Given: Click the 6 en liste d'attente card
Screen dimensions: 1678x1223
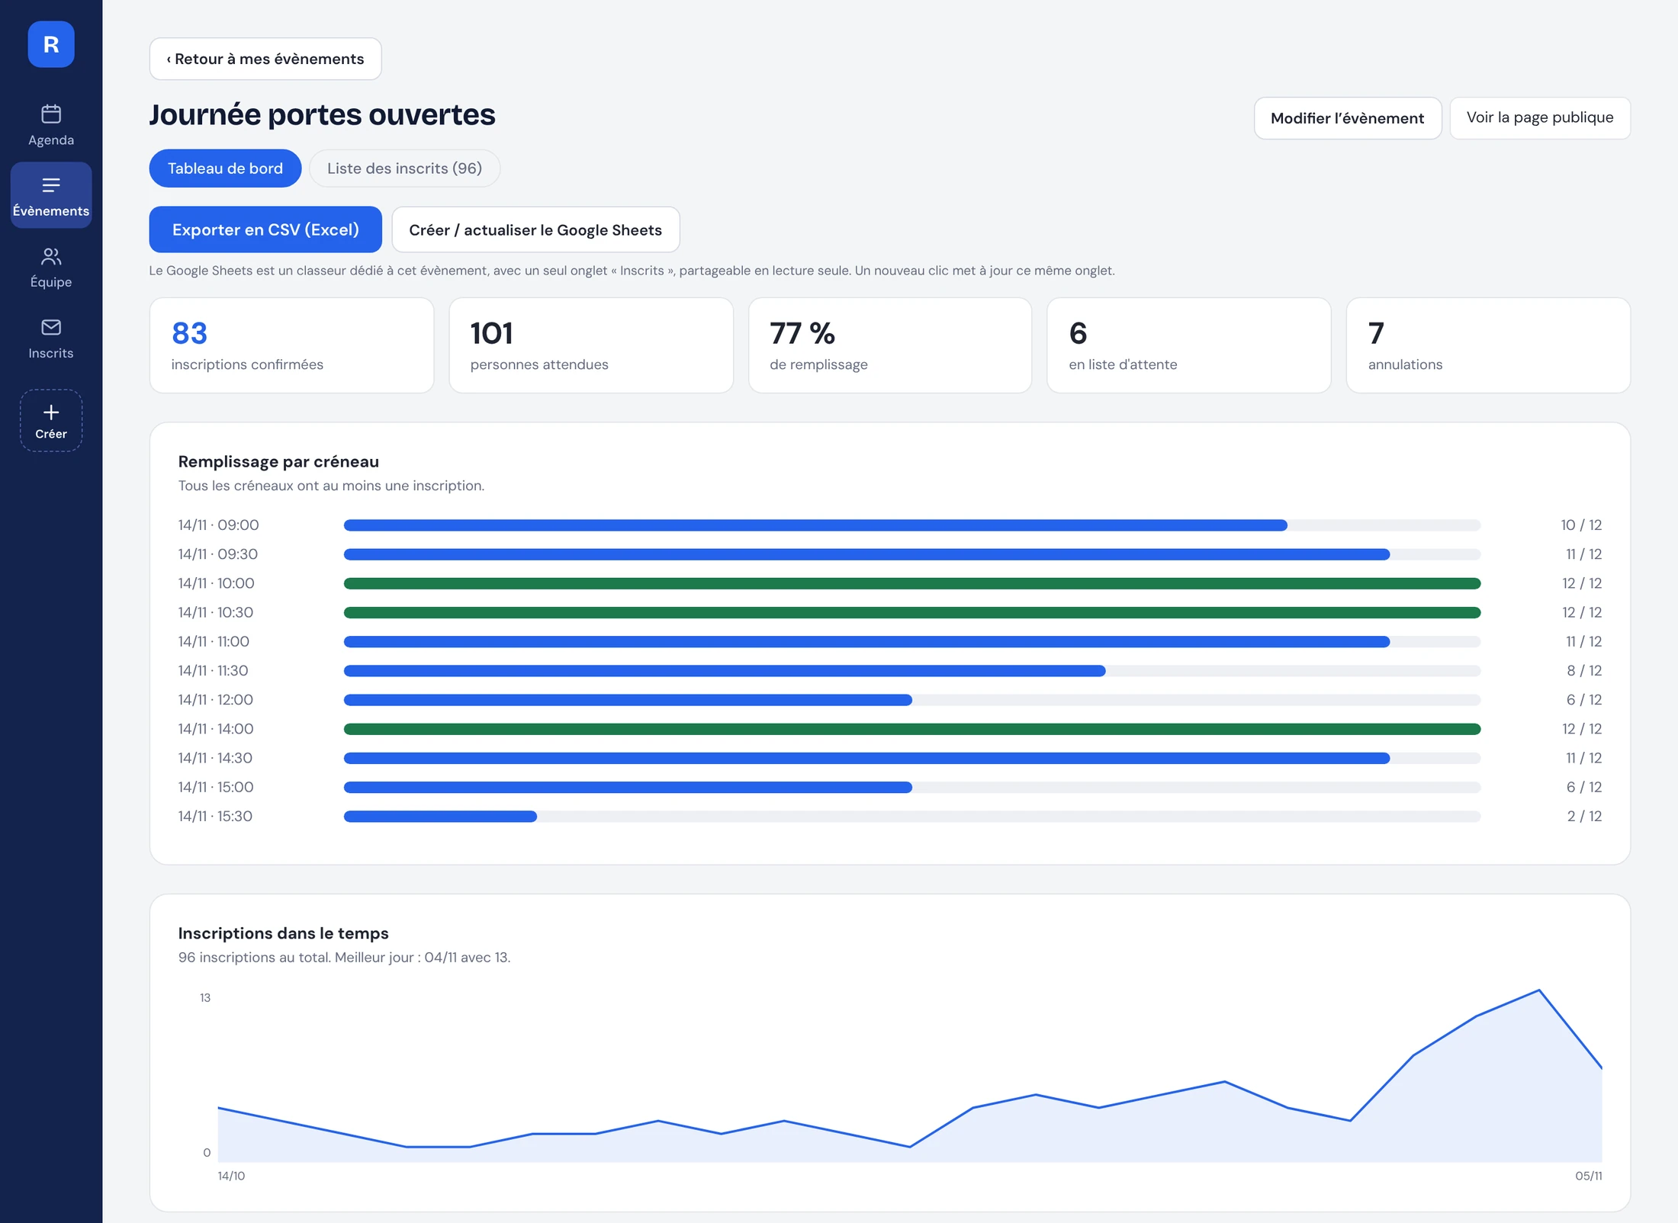Looking at the screenshot, I should click(x=1189, y=345).
